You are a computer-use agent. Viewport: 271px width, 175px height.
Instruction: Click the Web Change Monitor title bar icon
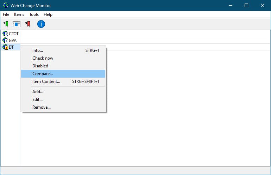6,5
